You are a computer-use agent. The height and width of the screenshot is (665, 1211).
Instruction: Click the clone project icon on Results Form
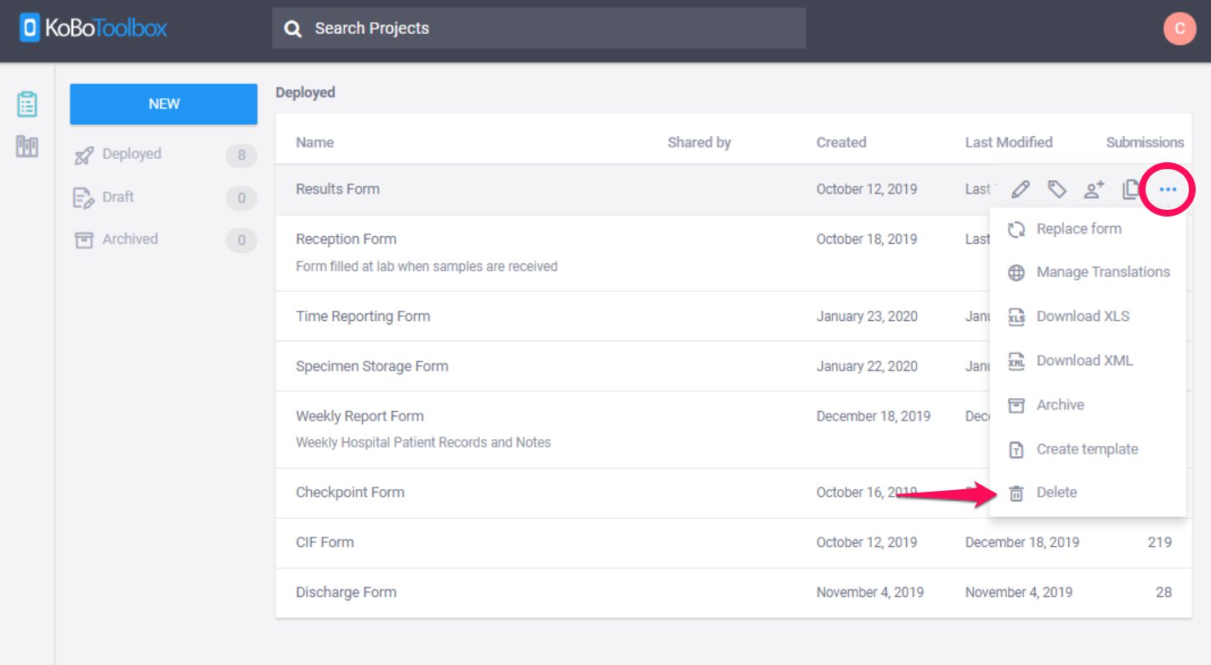point(1129,189)
